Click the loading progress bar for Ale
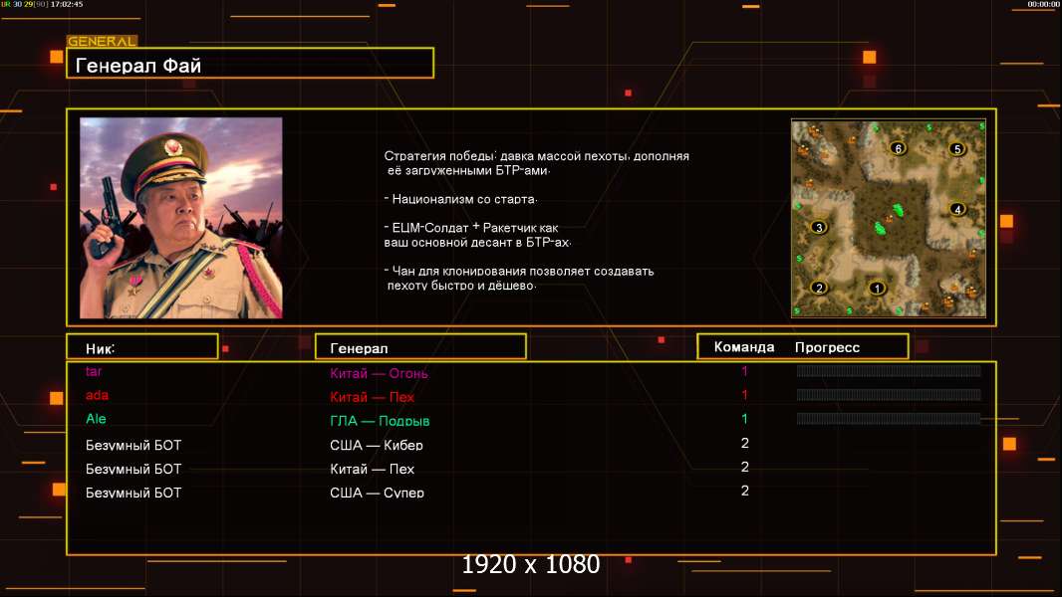Screen dimensions: 1062x597 coord(889,419)
